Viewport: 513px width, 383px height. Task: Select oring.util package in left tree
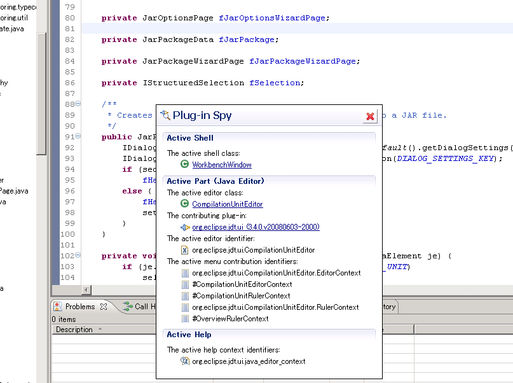[x=14, y=18]
